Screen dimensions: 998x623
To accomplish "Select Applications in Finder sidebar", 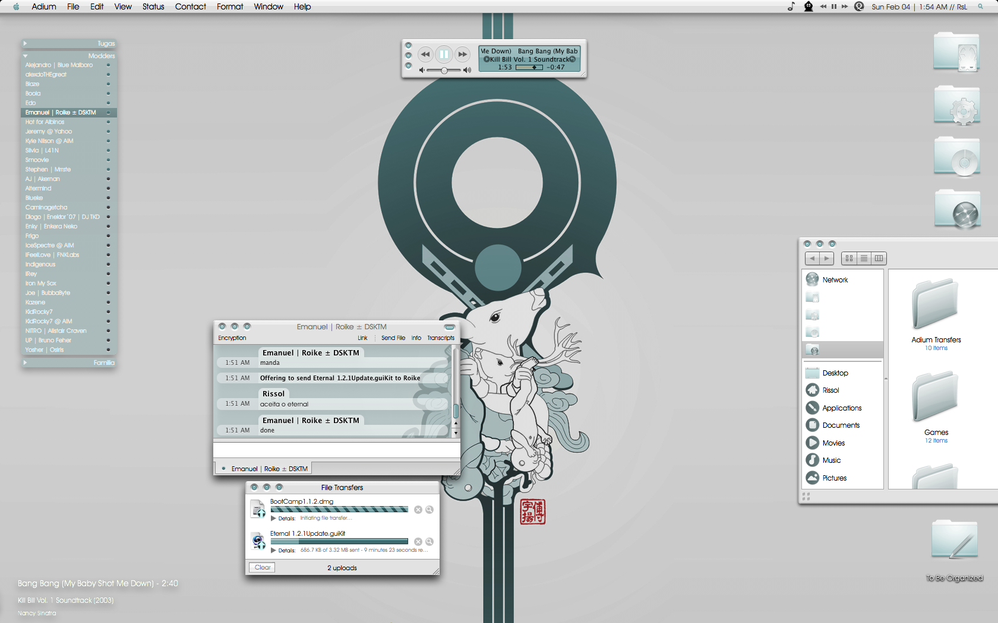I will click(844, 408).
